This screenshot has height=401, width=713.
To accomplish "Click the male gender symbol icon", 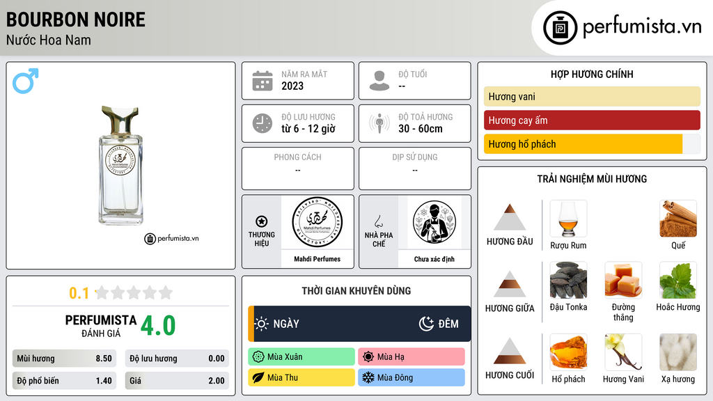I will [26, 81].
